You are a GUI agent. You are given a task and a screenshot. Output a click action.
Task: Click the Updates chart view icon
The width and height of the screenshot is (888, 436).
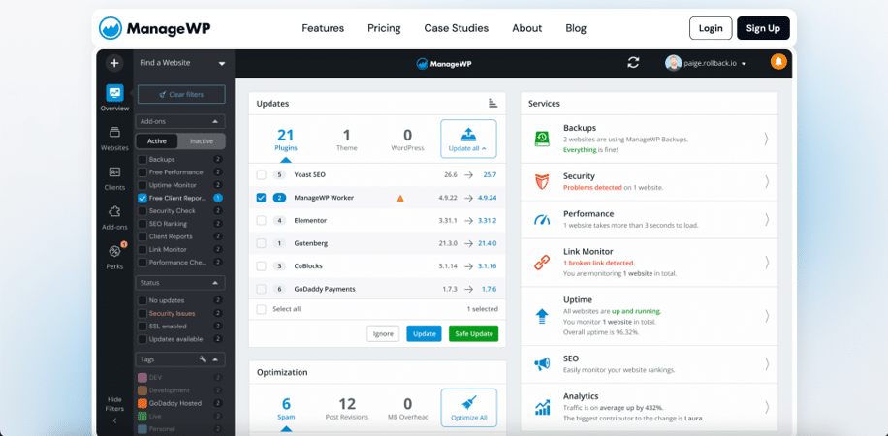tap(492, 103)
